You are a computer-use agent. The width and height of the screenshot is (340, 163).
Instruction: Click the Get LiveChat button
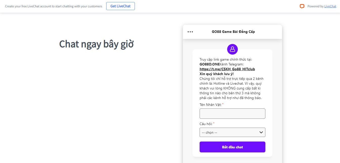click(120, 6)
